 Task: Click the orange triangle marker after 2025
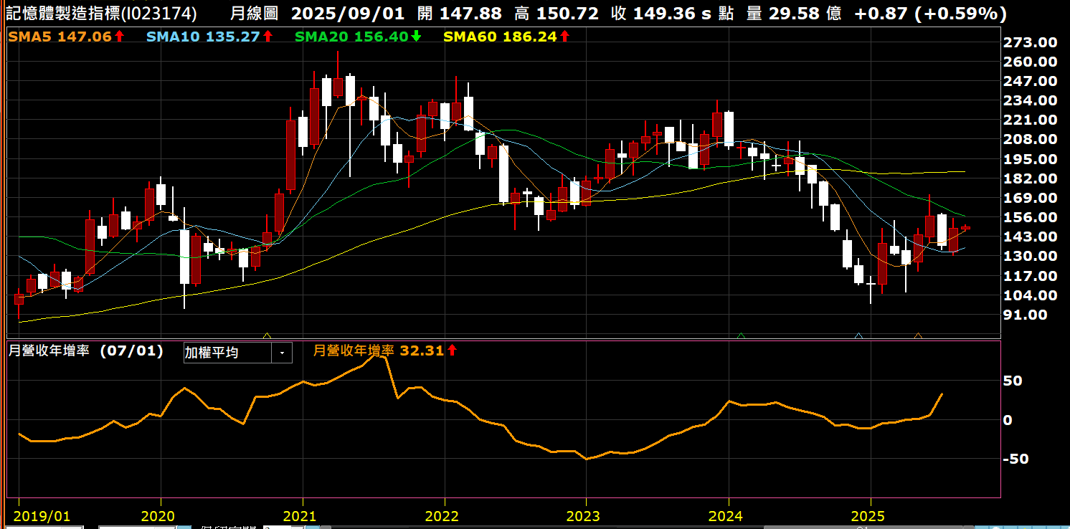(x=918, y=335)
